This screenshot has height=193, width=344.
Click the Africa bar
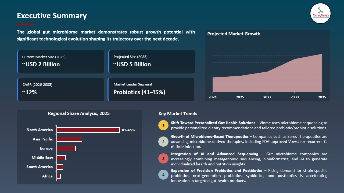click(x=59, y=176)
